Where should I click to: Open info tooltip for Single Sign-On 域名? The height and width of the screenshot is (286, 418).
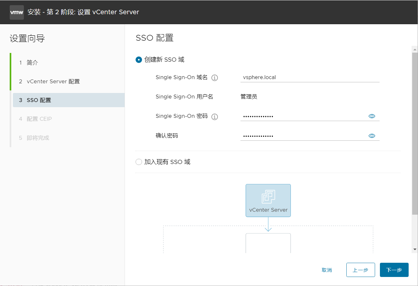click(x=214, y=77)
